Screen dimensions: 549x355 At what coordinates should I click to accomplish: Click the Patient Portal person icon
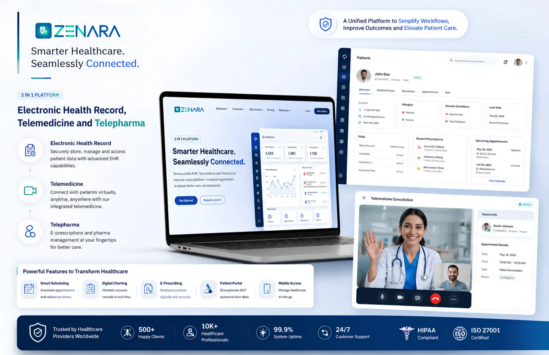(208, 289)
